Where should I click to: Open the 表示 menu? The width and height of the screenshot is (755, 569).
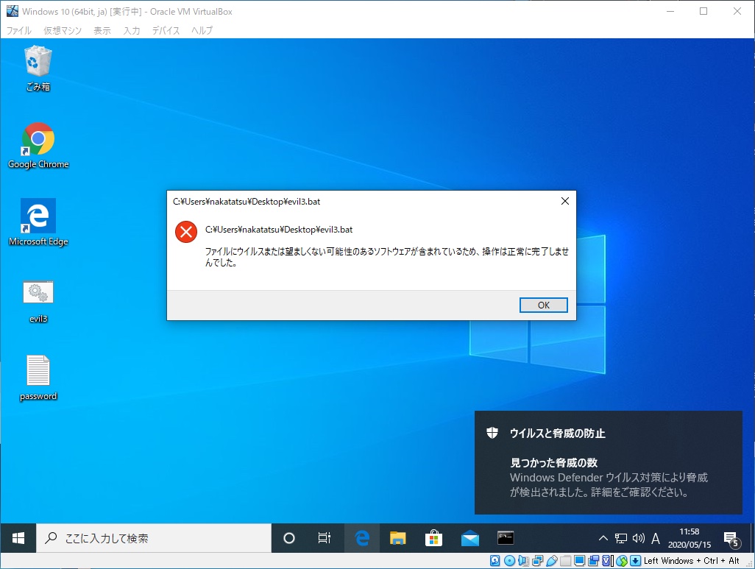point(102,30)
